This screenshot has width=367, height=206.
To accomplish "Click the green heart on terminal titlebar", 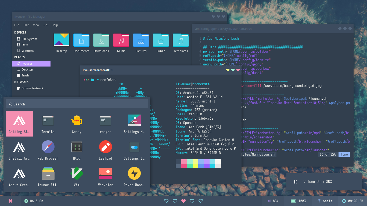I will coord(233,70).
